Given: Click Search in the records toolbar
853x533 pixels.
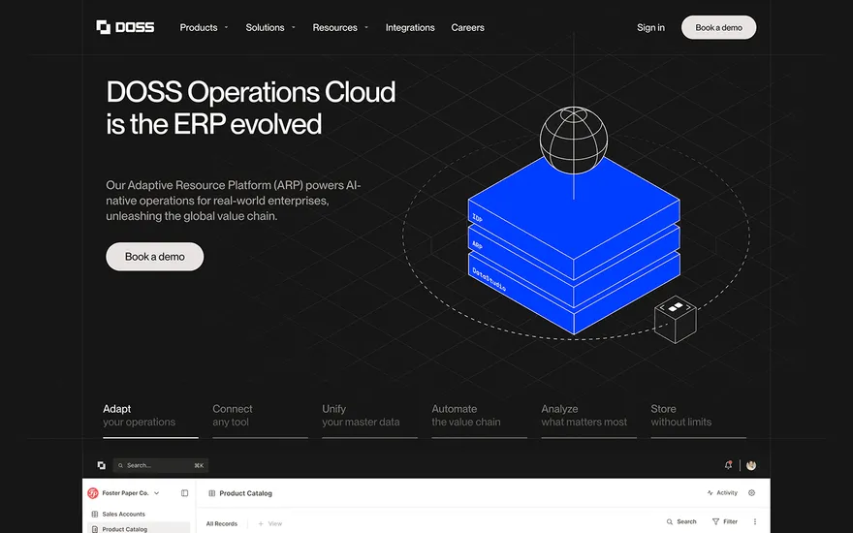Looking at the screenshot, I should point(681,521).
